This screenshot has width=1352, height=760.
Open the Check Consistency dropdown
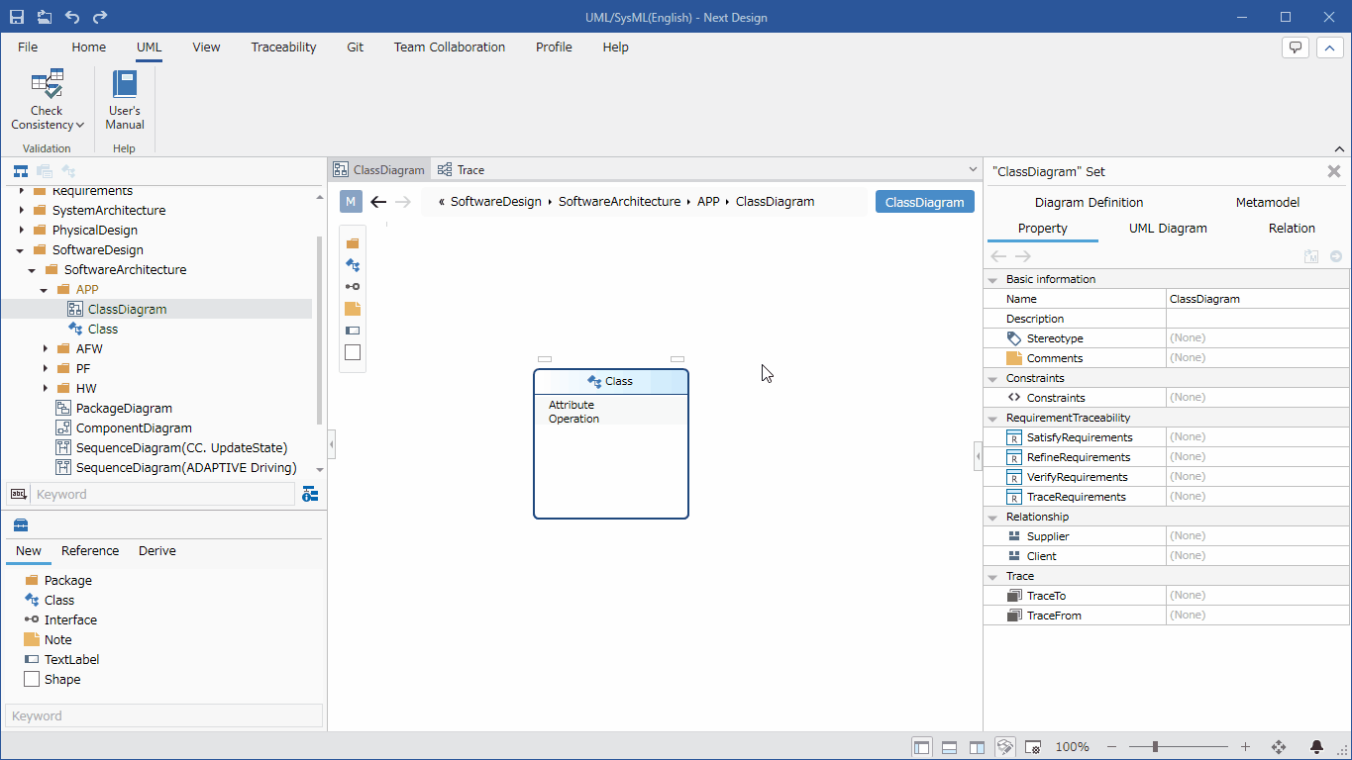(x=47, y=100)
